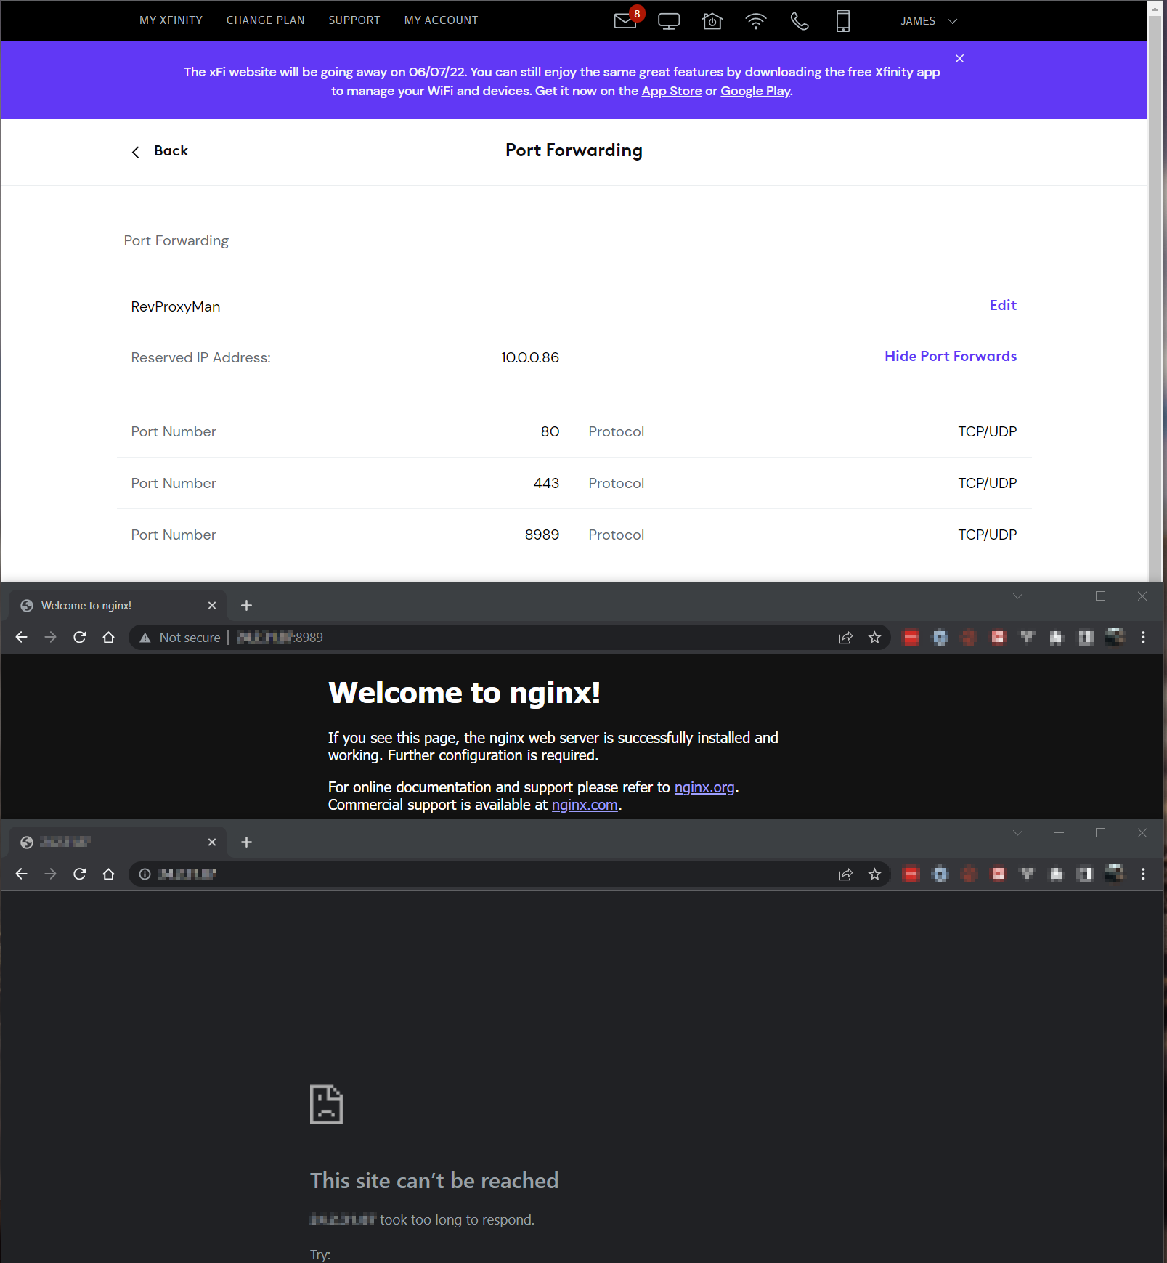Open the nginx.org documentation link
This screenshot has width=1167, height=1263.
(704, 787)
